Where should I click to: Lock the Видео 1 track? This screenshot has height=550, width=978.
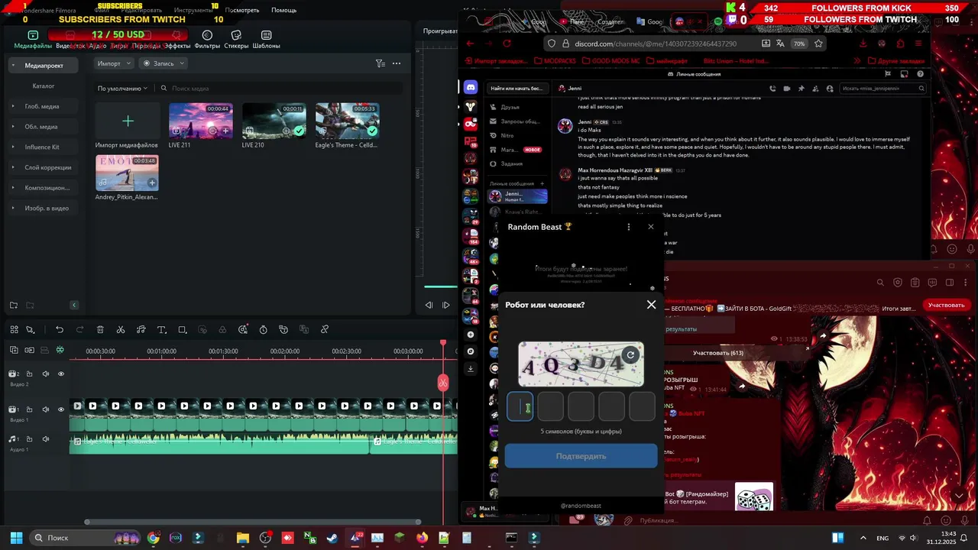pyautogui.click(x=29, y=409)
